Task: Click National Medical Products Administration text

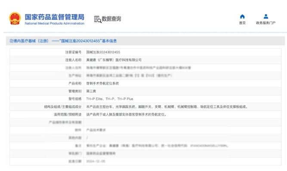Action: point(55,23)
